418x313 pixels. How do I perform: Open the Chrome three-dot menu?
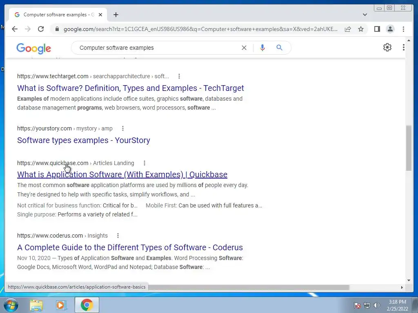(404, 29)
